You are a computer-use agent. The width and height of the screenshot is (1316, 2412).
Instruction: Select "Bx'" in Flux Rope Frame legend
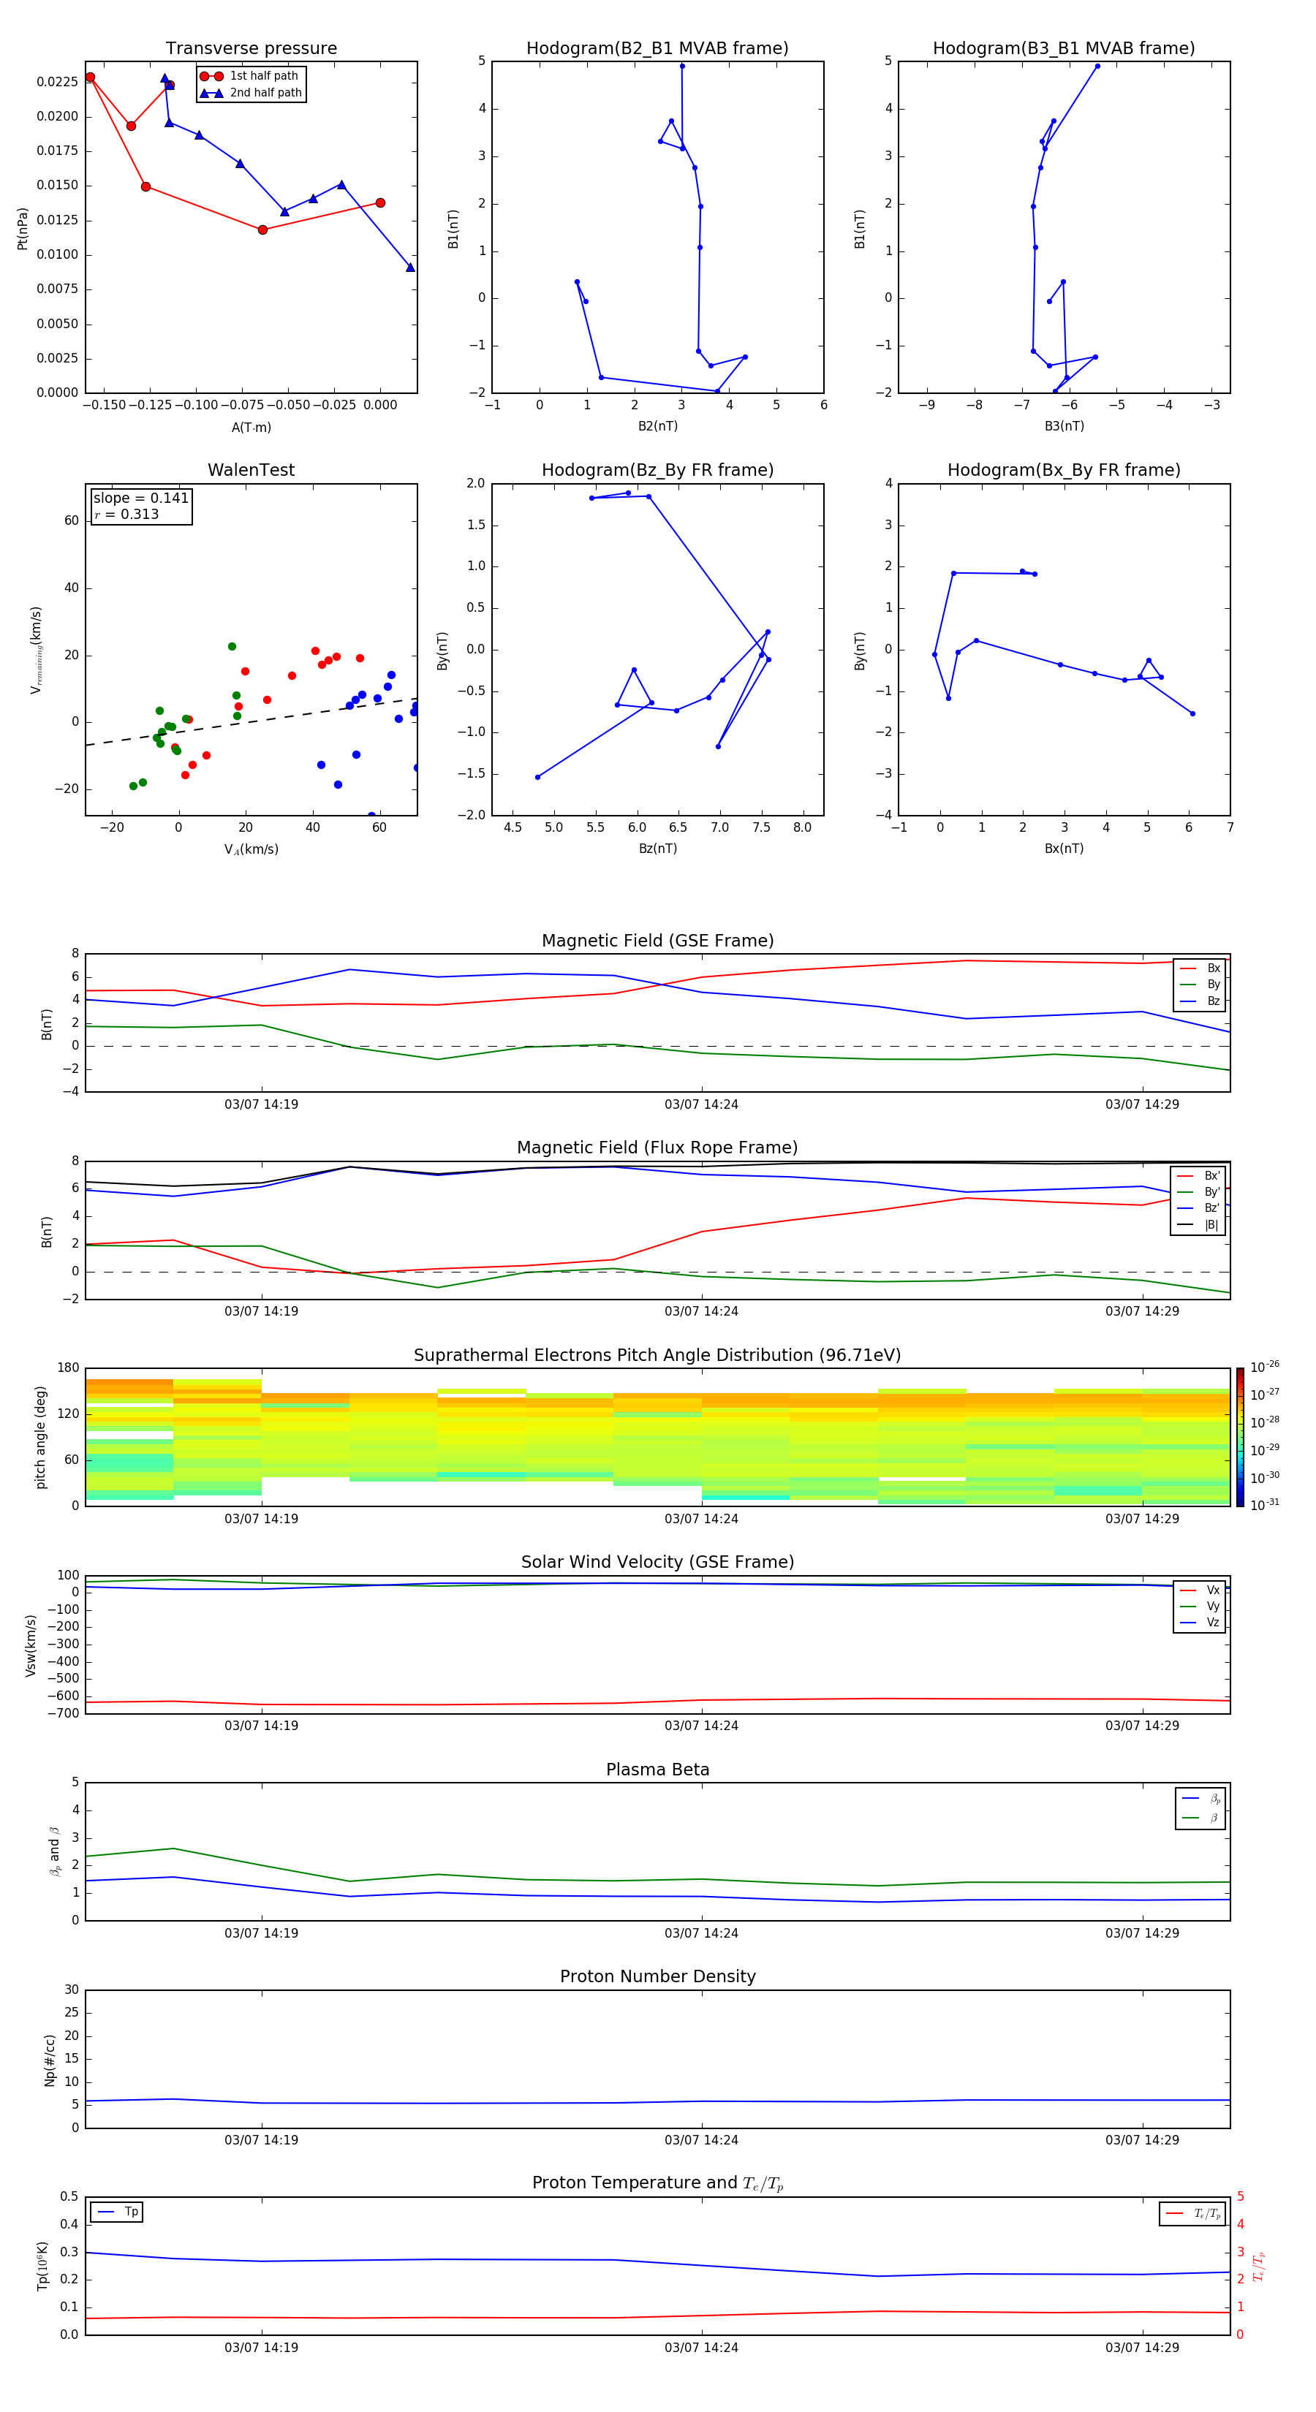point(1198,1176)
